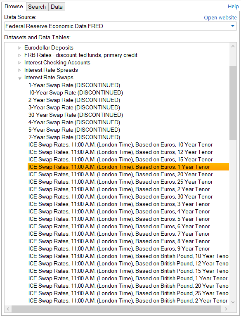Select ICE Swap Rates Euros 4 Year Tenor

(x=119, y=212)
